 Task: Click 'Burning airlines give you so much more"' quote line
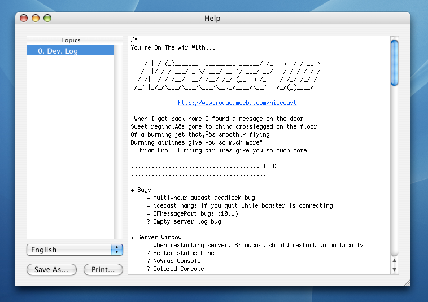pyautogui.click(x=196, y=142)
